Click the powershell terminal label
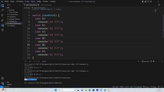164x92 pixels. coord(146,61)
